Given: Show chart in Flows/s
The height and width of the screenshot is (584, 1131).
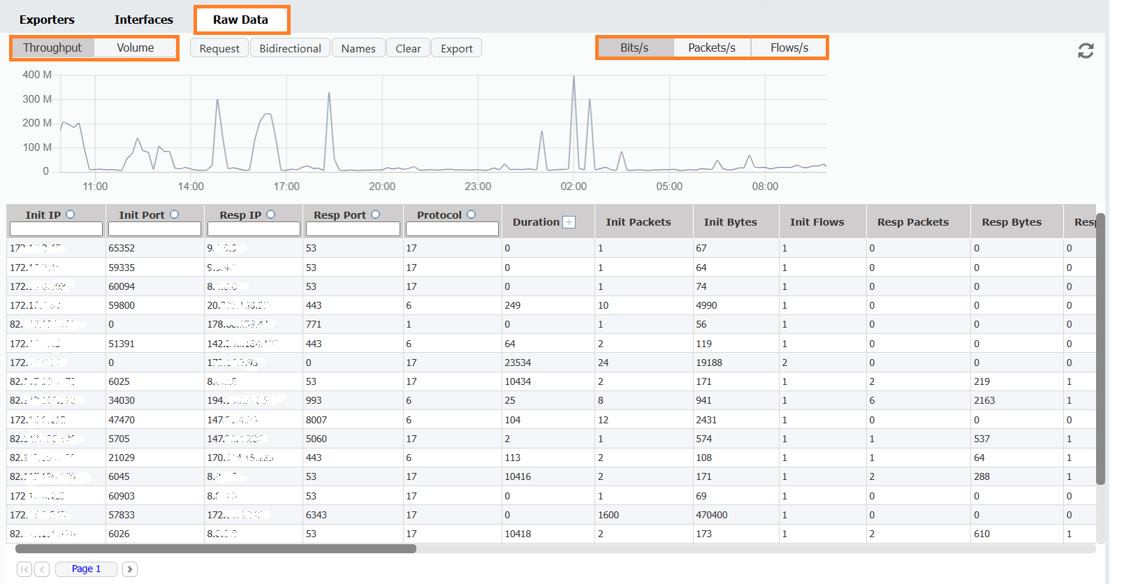Looking at the screenshot, I should [x=789, y=48].
